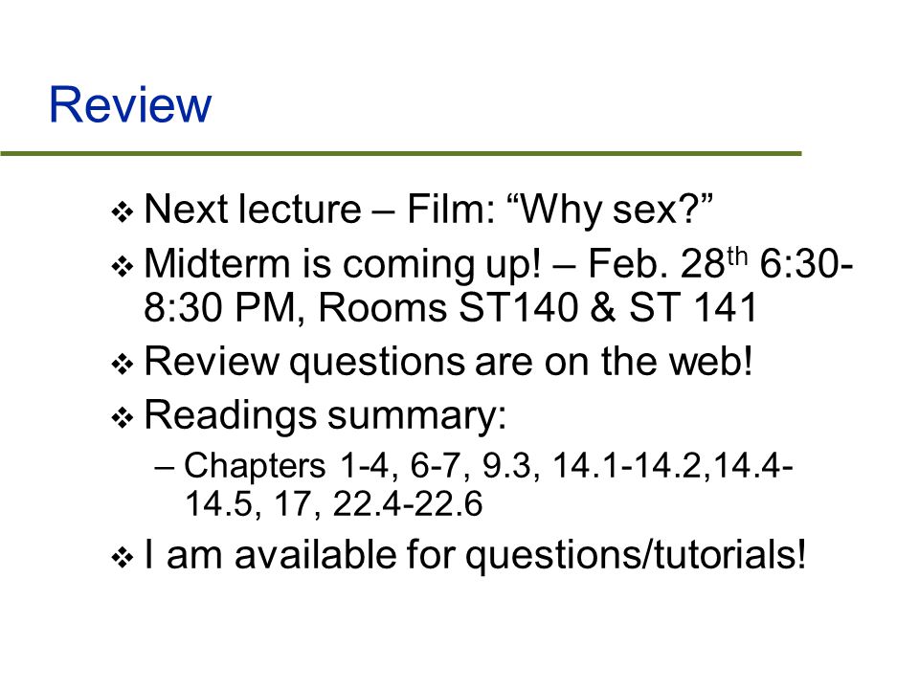This screenshot has width=919, height=689.
Task: Click bullet icon before Review questions
Action: coord(122,364)
